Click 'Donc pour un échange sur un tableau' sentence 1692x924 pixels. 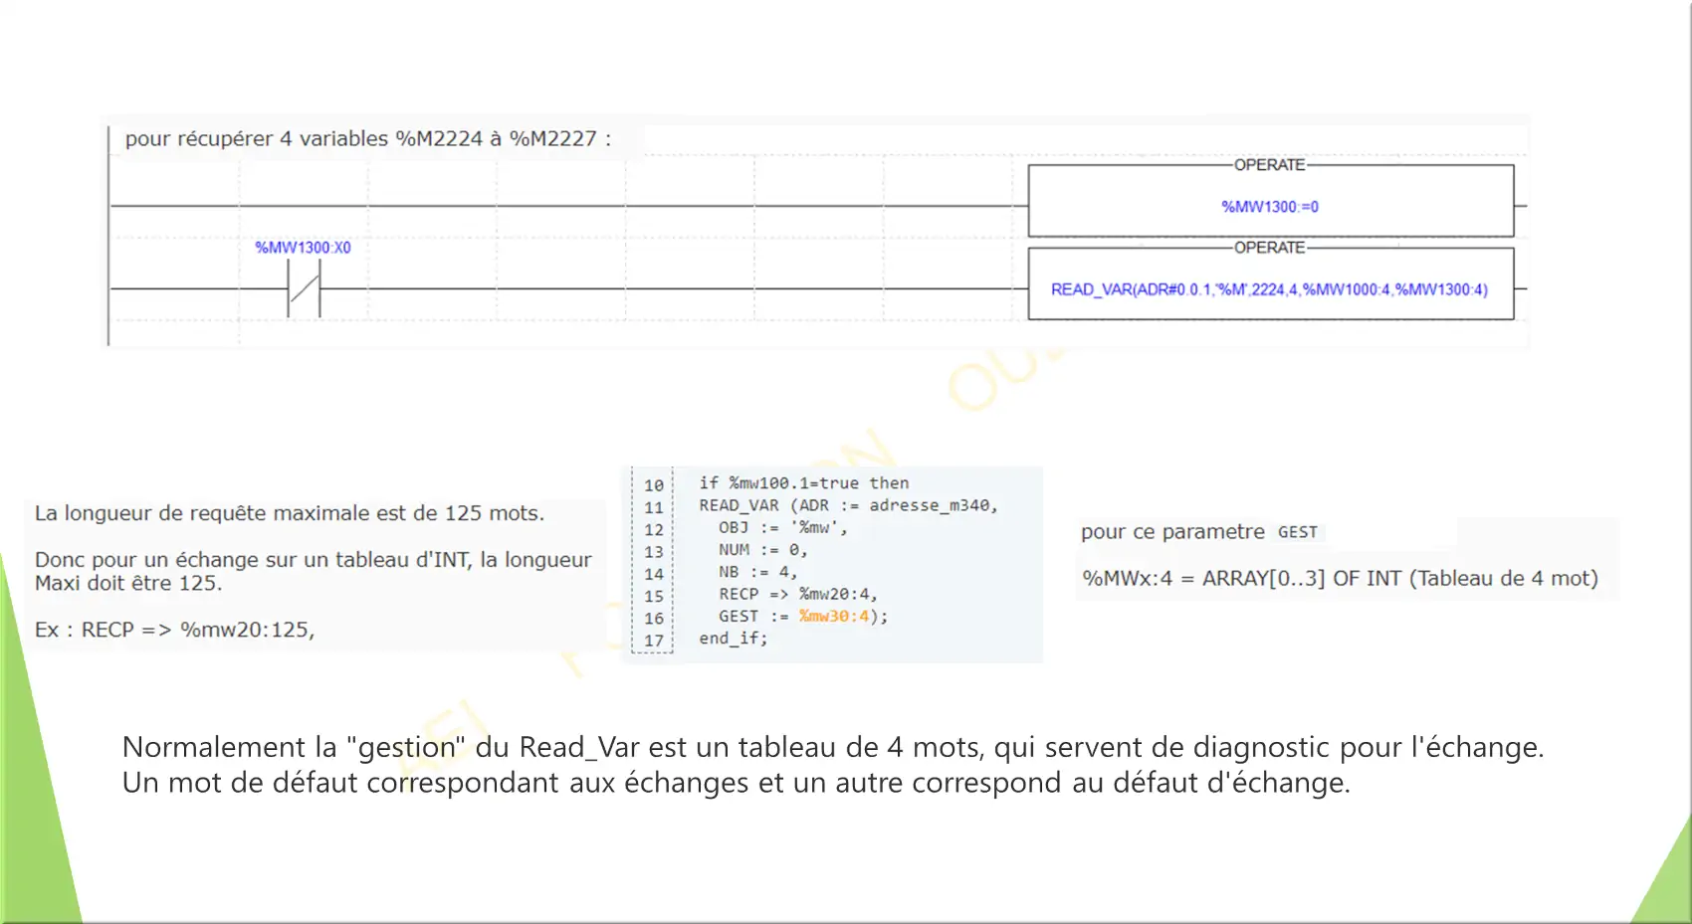314,571
